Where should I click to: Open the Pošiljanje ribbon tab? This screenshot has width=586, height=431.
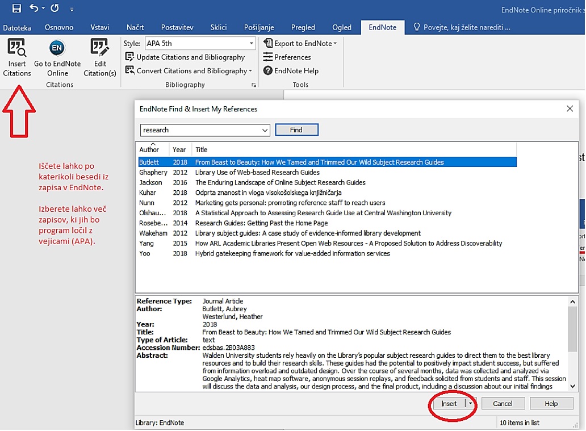[259, 27]
